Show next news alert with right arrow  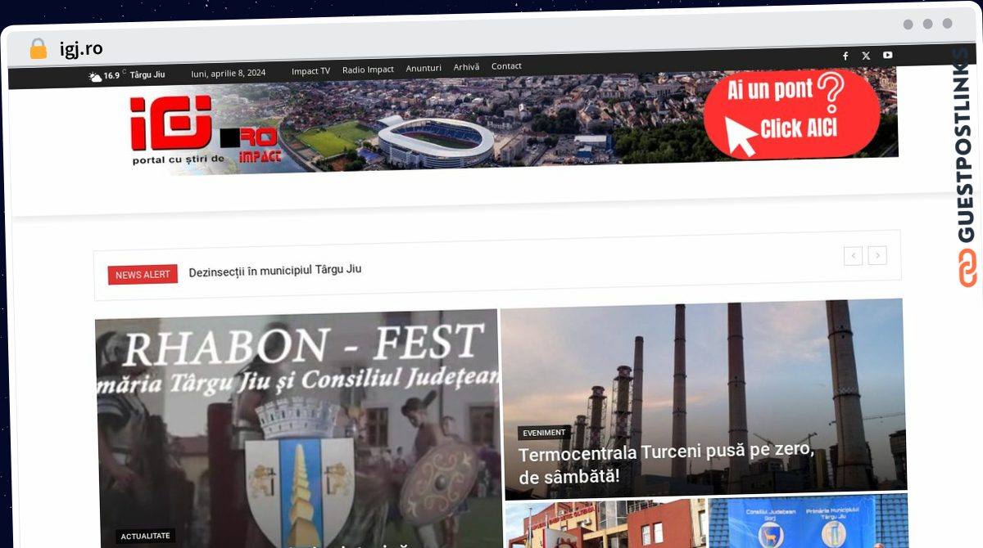point(877,255)
